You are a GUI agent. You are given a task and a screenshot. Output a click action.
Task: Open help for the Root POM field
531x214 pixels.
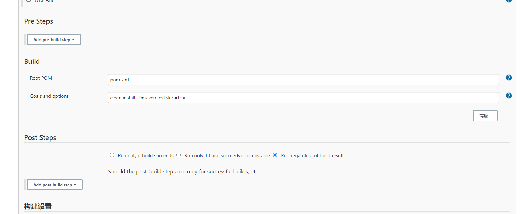[508, 78]
